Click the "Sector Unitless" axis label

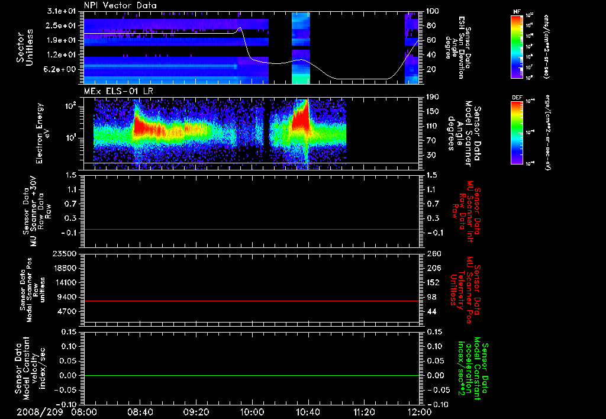(x=25, y=47)
